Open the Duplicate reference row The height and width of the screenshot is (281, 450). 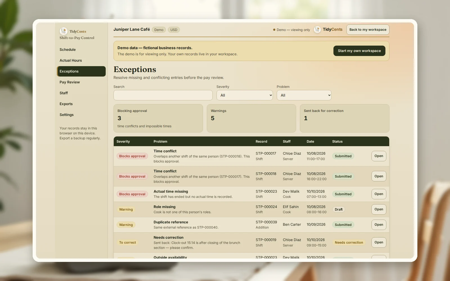(x=379, y=225)
